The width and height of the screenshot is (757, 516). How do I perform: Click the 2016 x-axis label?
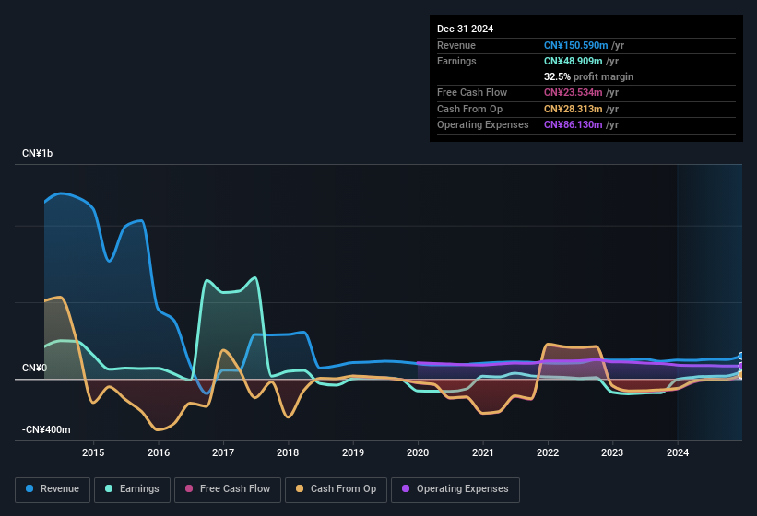tap(159, 452)
